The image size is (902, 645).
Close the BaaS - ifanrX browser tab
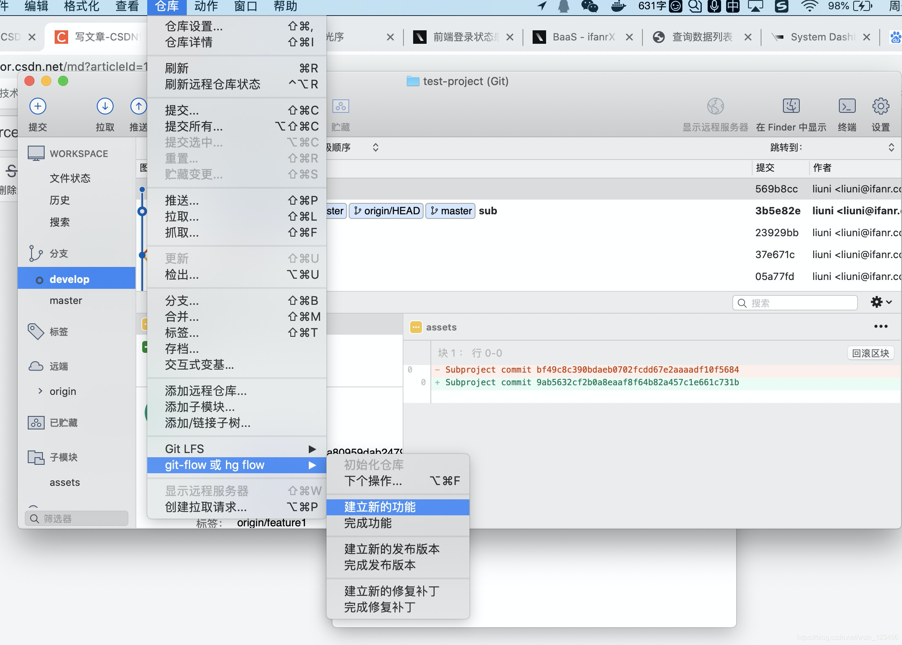coord(629,37)
